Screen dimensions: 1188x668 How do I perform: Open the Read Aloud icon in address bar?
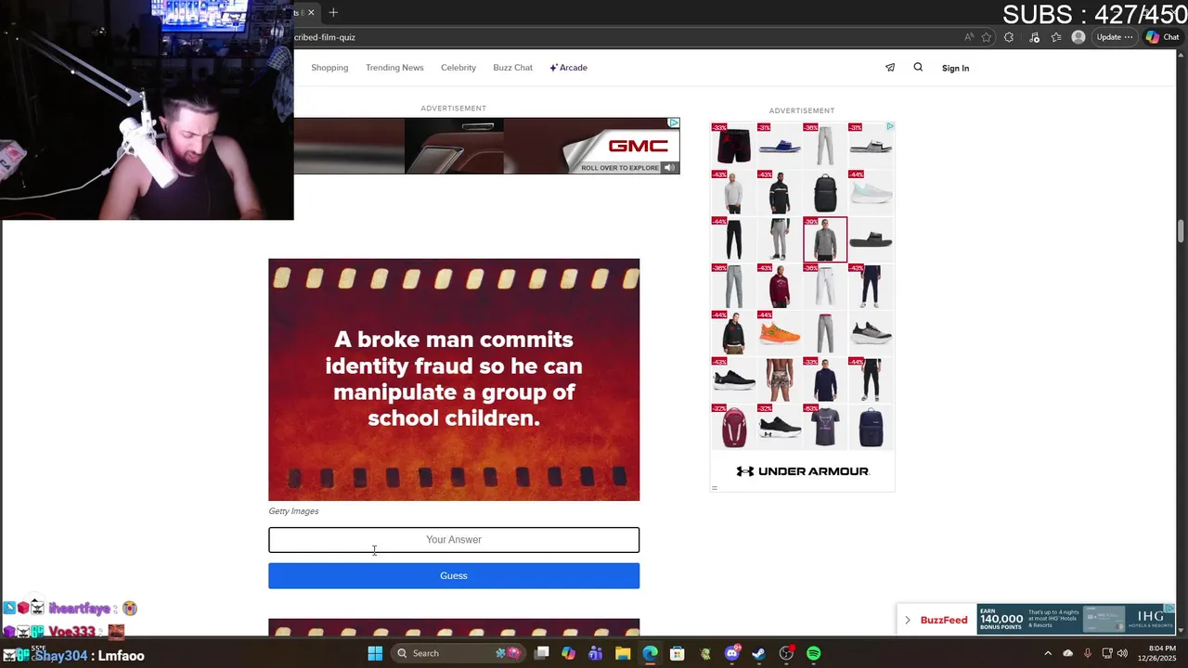(x=969, y=37)
